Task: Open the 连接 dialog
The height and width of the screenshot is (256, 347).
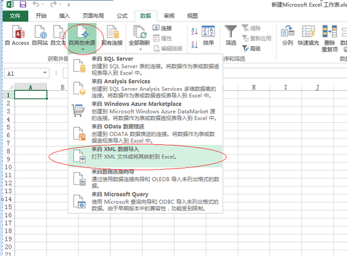Action: point(163,28)
